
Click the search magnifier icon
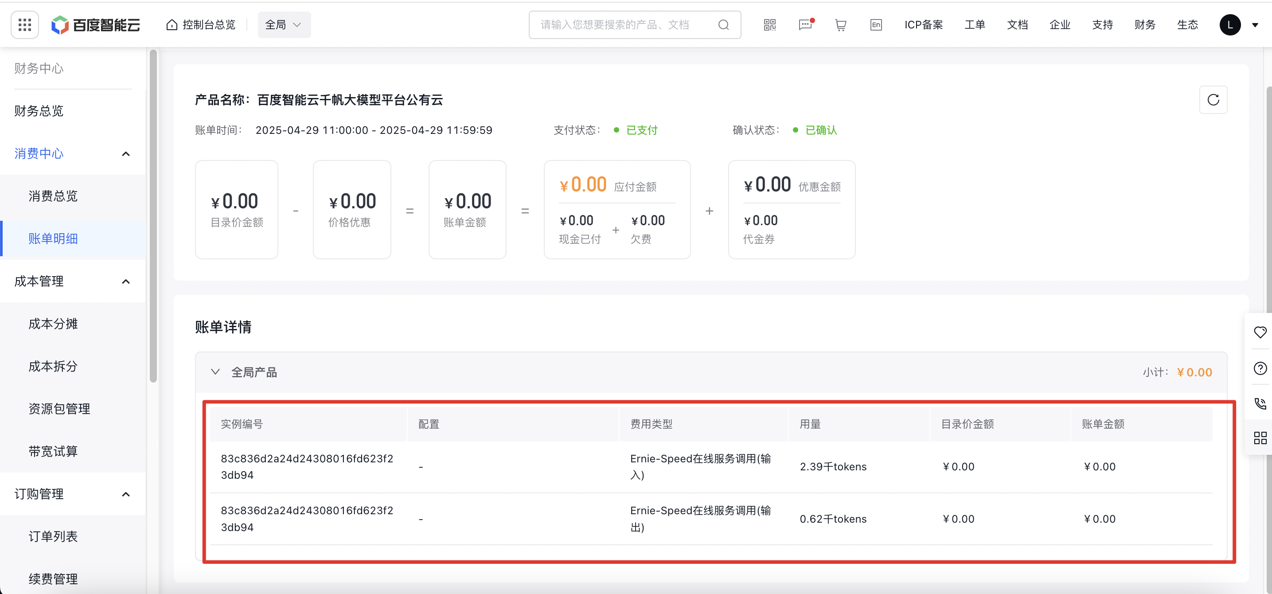click(723, 25)
